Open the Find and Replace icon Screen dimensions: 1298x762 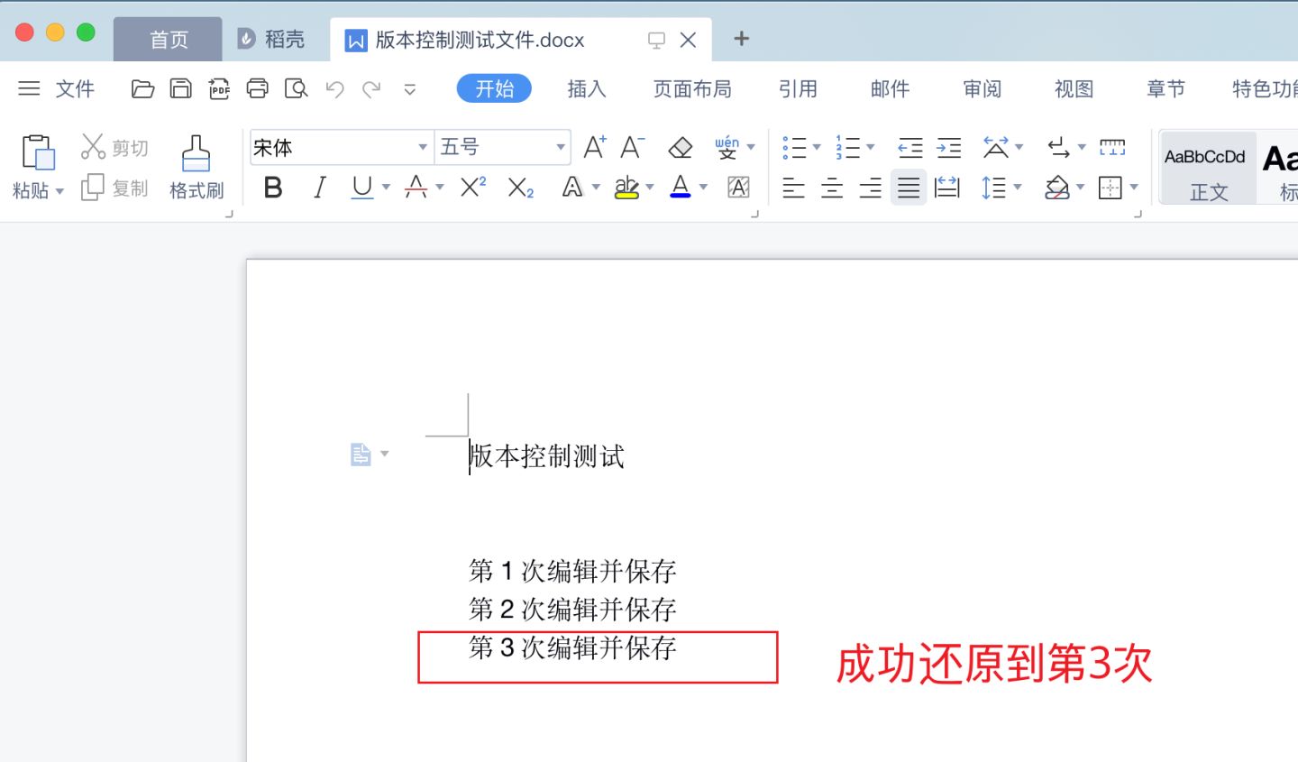pos(296,89)
